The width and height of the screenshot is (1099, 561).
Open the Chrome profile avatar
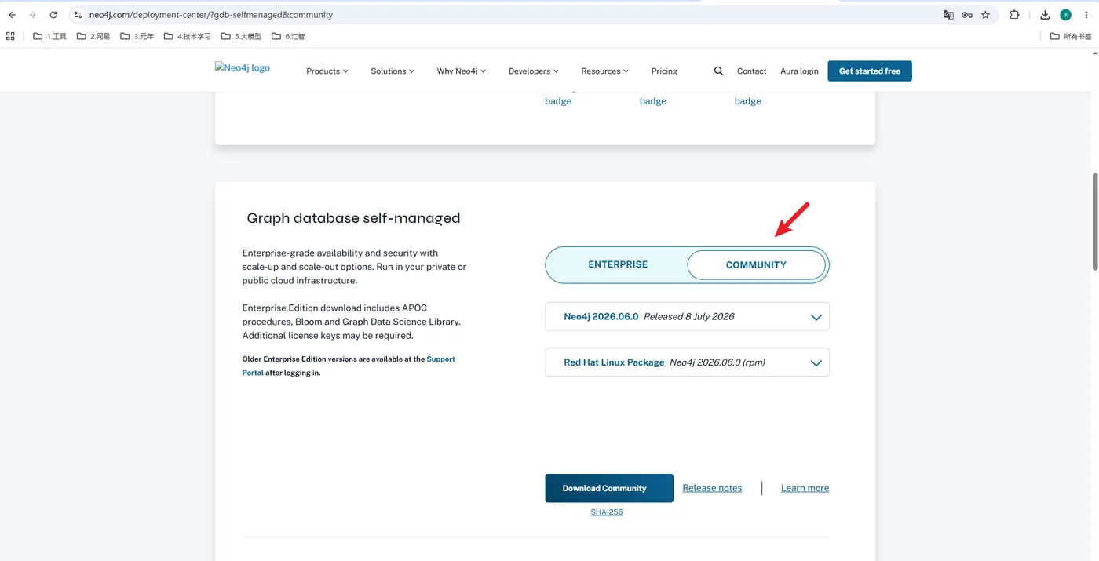point(1065,15)
